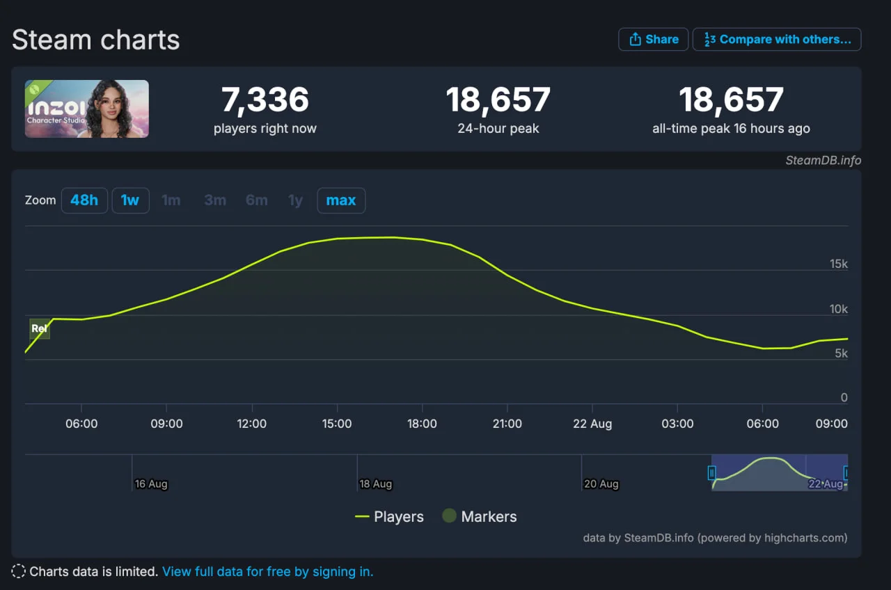
Task: Set zoom to 1w
Action: [130, 200]
